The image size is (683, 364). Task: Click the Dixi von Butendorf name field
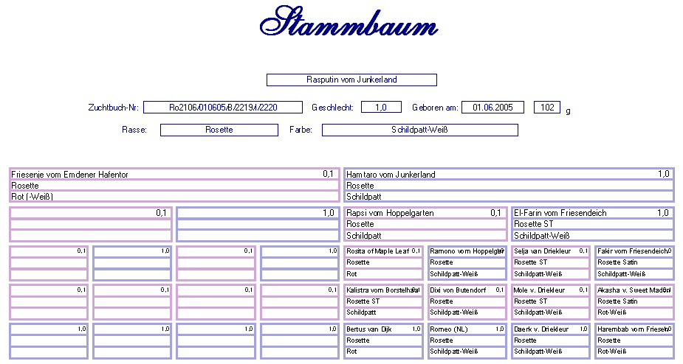click(467, 290)
